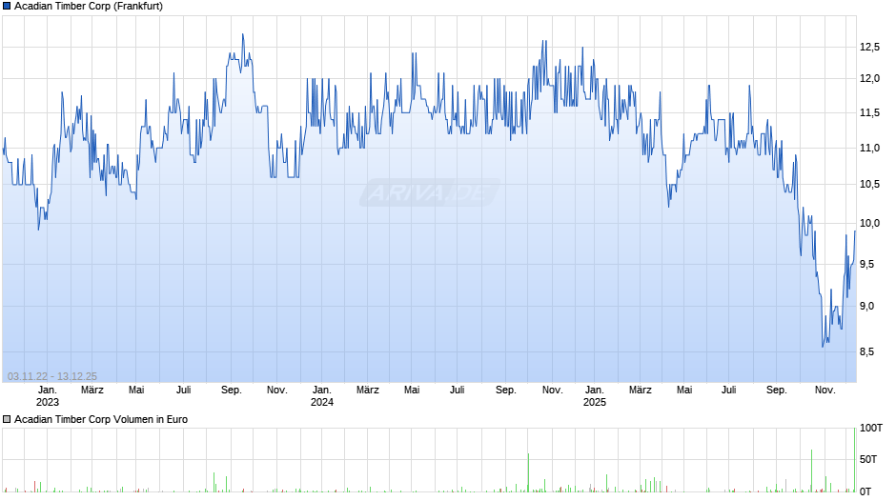Click the 10,0 price axis label
This screenshot has height=501, width=896.
click(869, 224)
